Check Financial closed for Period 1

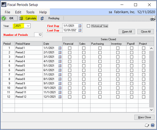tap(70, 48)
